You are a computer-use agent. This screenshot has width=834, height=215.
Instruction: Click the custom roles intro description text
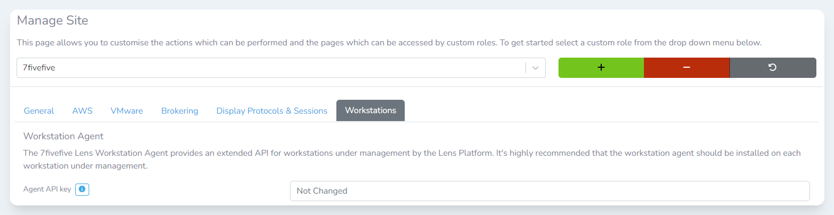point(389,43)
